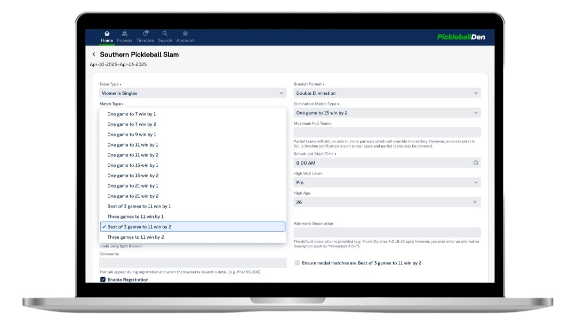Clear the High Age value with X

click(475, 202)
